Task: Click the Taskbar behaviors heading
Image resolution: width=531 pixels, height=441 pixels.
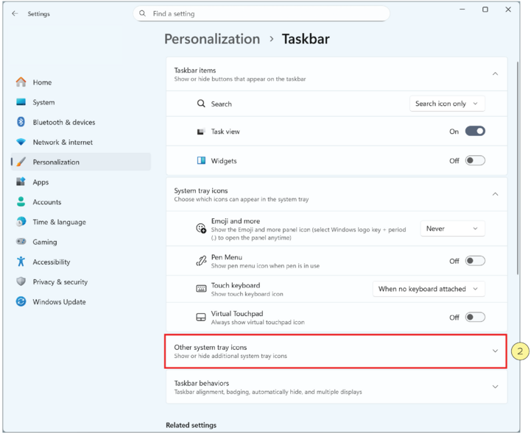Action: click(x=202, y=383)
